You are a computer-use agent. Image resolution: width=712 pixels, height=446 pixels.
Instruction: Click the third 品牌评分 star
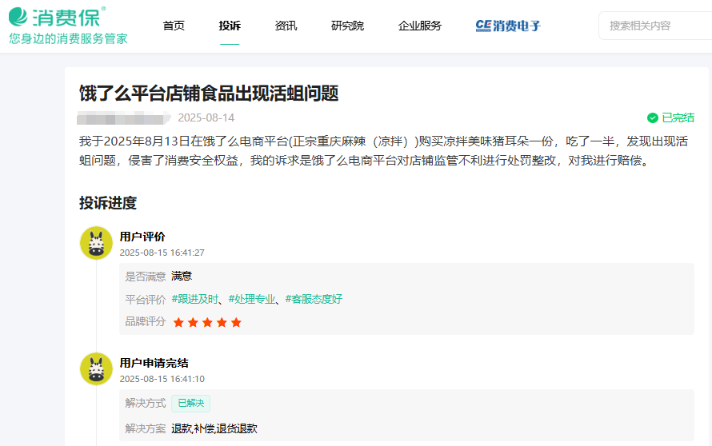tap(207, 323)
